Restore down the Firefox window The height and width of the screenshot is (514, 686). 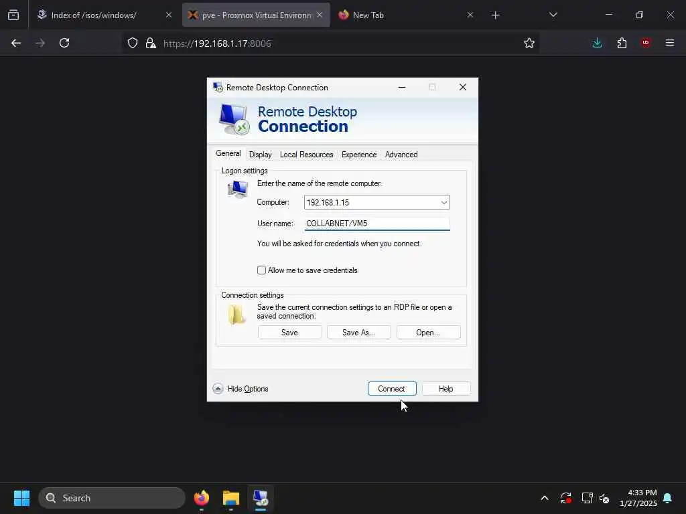639,15
